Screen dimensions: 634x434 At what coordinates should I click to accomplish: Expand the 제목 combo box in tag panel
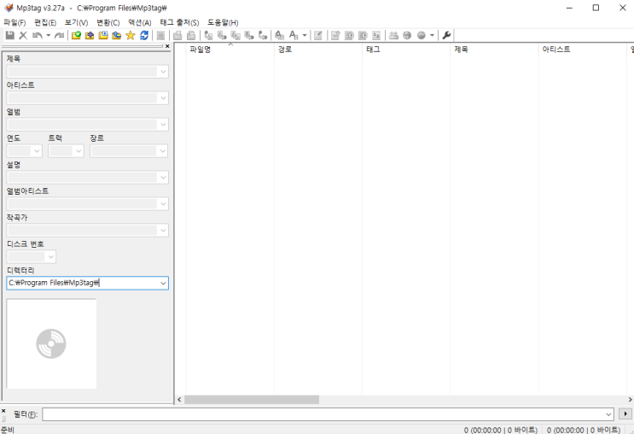[163, 72]
